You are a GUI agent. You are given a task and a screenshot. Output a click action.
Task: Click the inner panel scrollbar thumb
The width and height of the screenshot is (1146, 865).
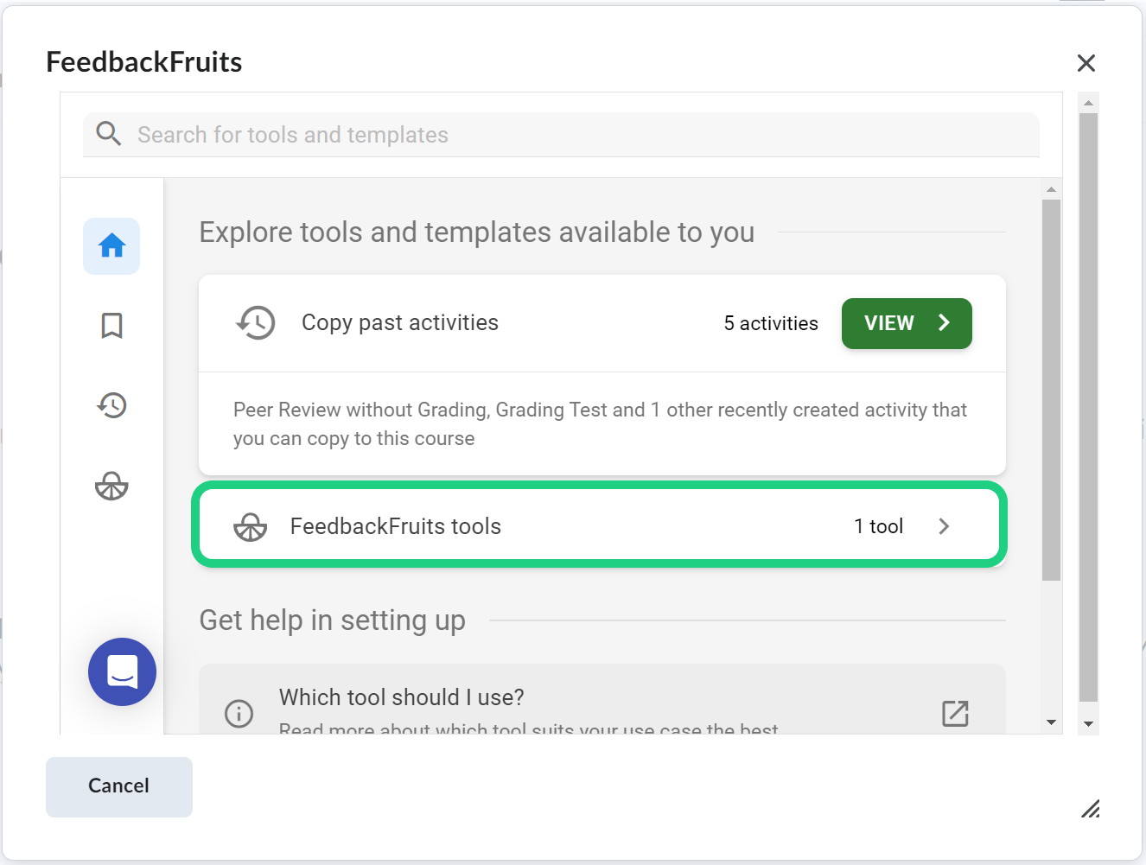[1051, 389]
